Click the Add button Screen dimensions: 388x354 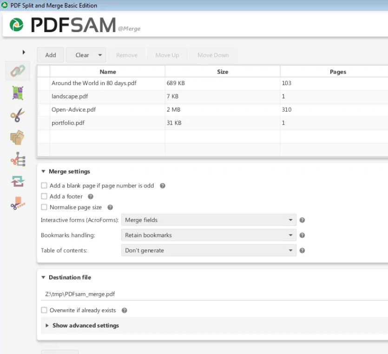pyautogui.click(x=50, y=54)
